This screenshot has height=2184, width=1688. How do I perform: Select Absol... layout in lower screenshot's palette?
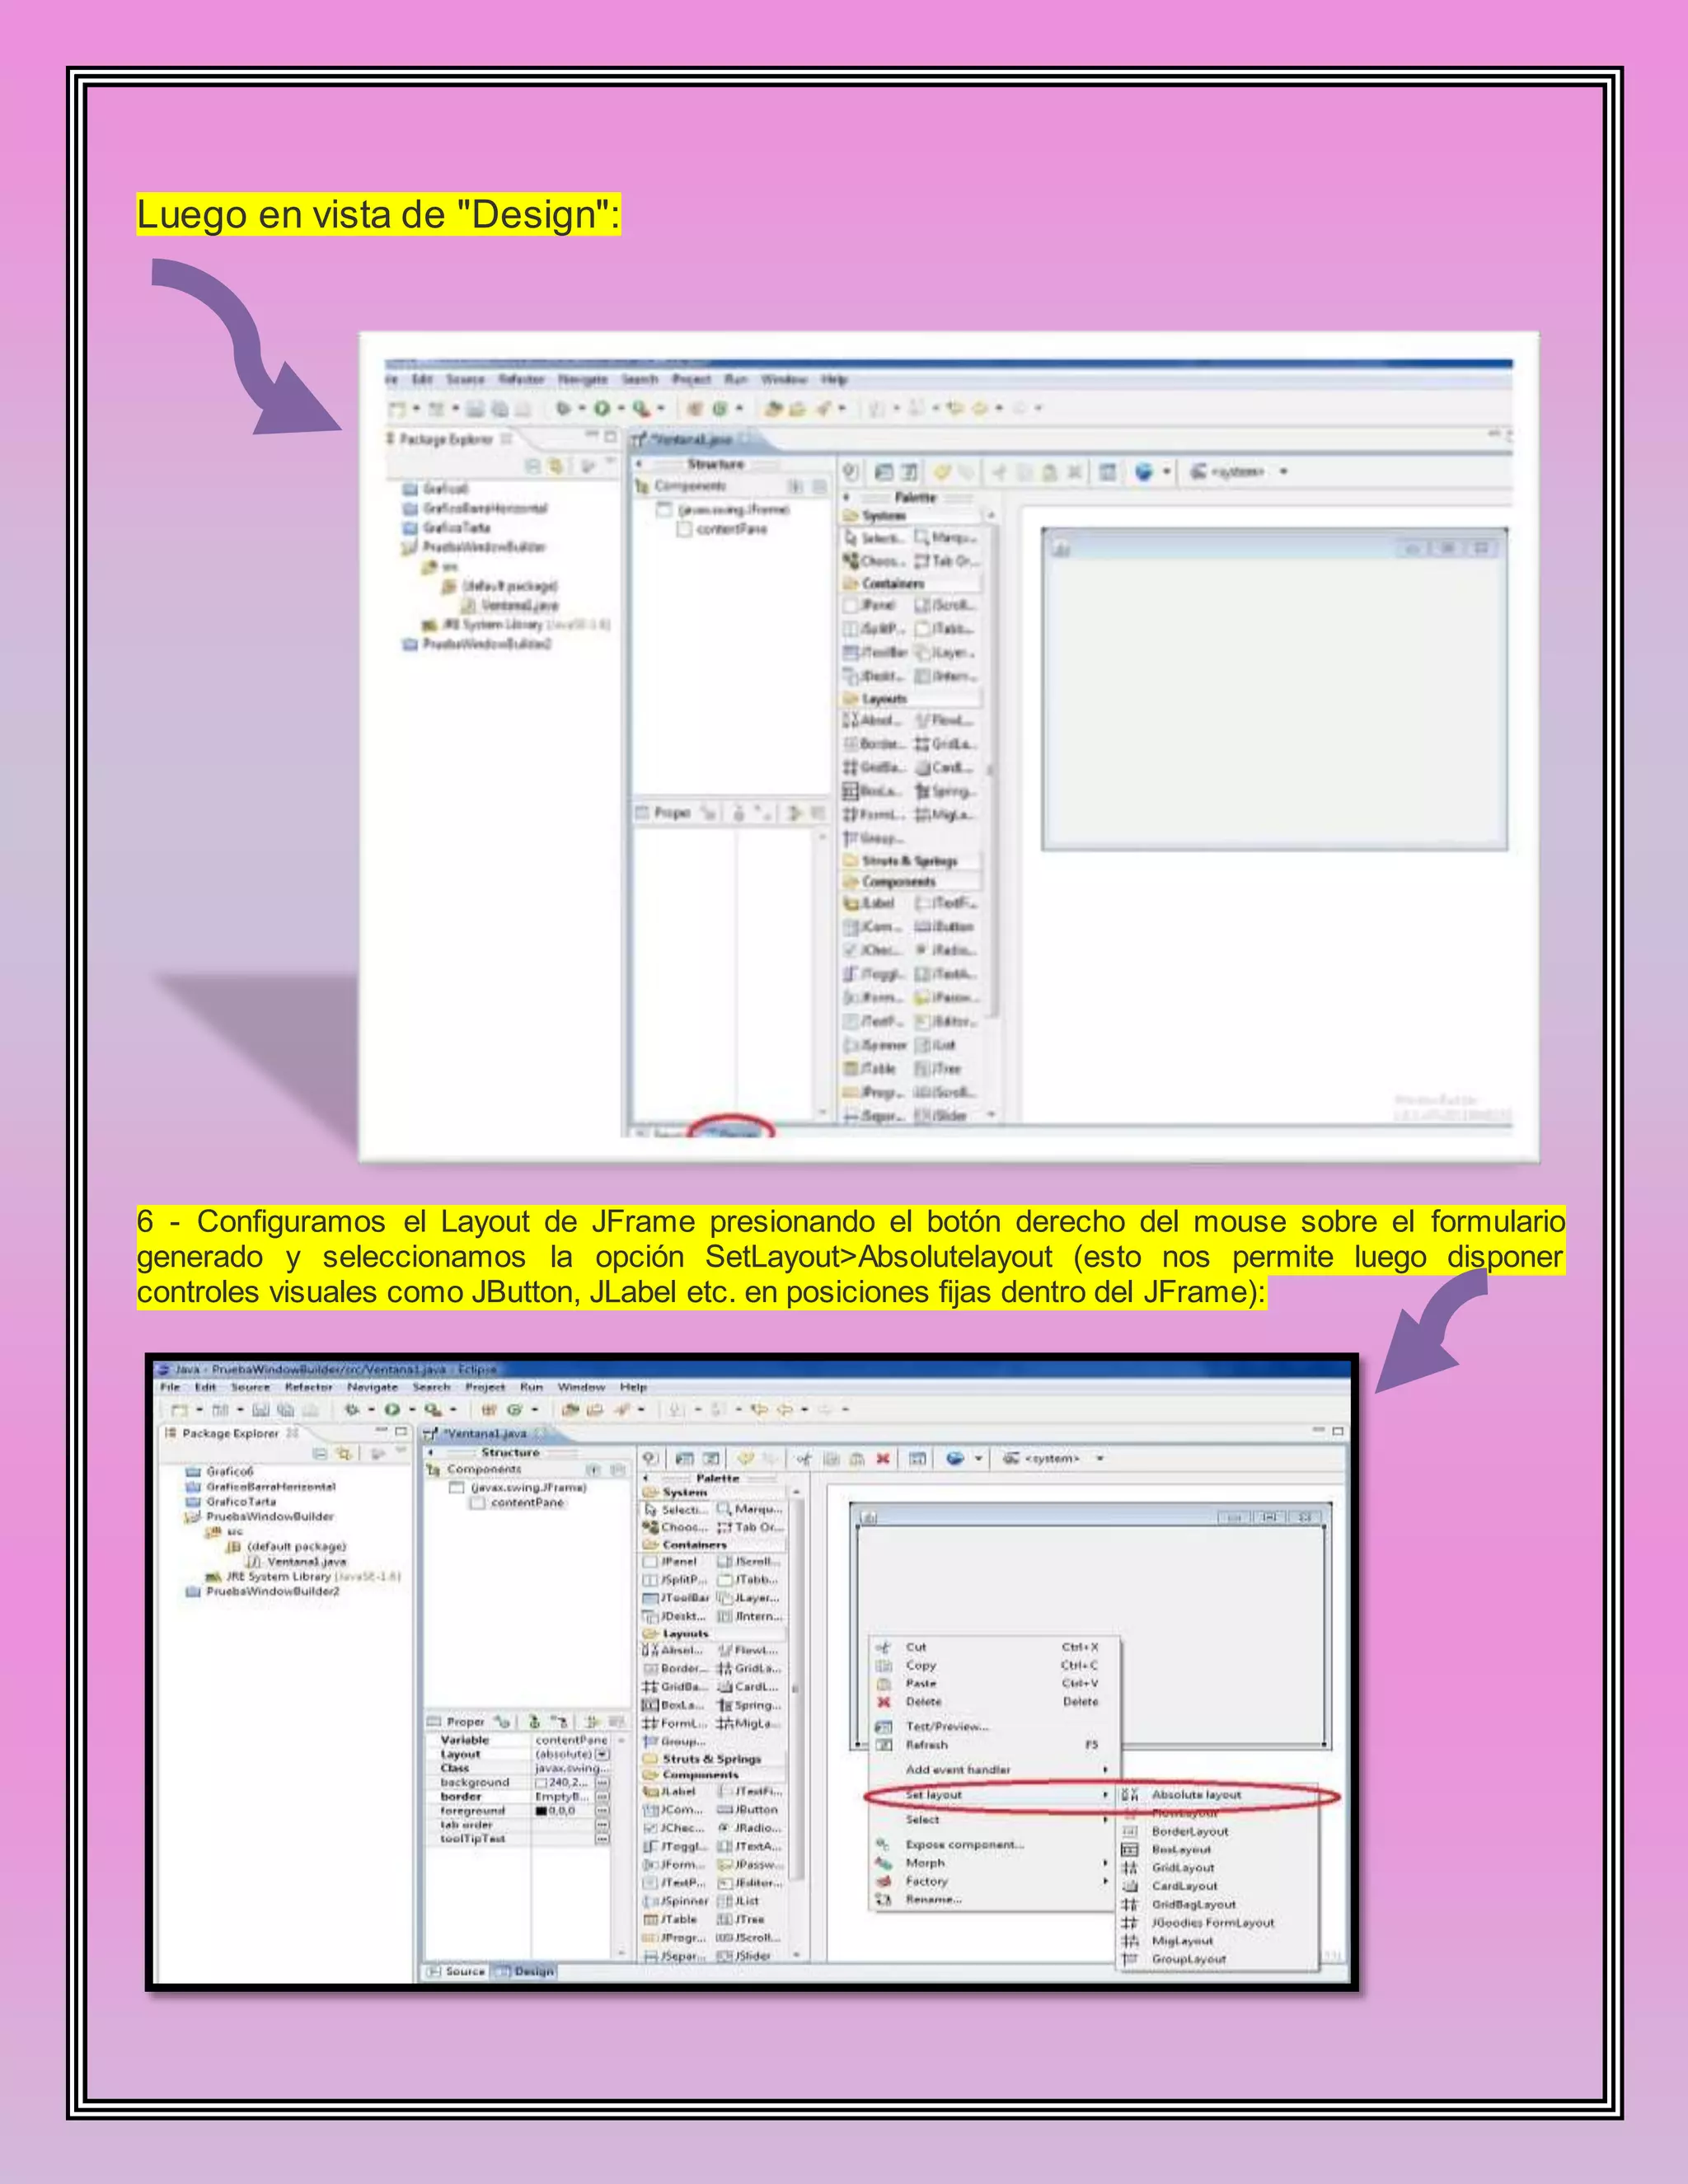pyautogui.click(x=674, y=1650)
